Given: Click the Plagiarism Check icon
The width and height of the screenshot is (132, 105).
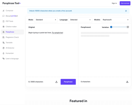Looking at the screenshot, I should tap(4, 37).
